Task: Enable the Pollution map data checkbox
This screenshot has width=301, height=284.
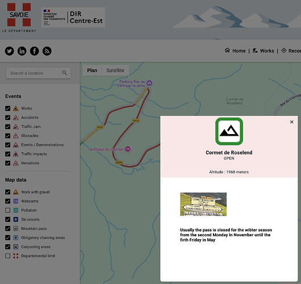Action: point(8,210)
